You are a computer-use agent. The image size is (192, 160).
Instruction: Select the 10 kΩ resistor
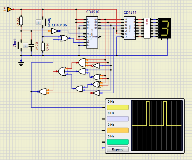pyautogui.click(x=43, y=47)
